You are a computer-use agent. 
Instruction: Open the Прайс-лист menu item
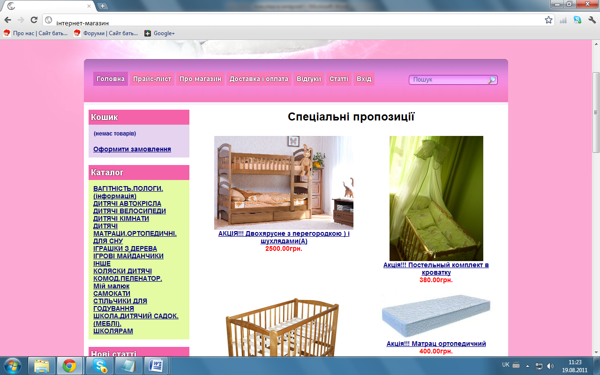coord(152,79)
